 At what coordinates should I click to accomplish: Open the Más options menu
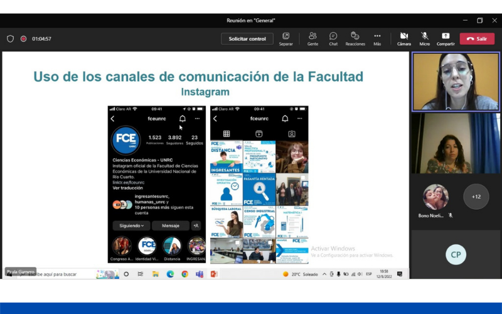[377, 39]
